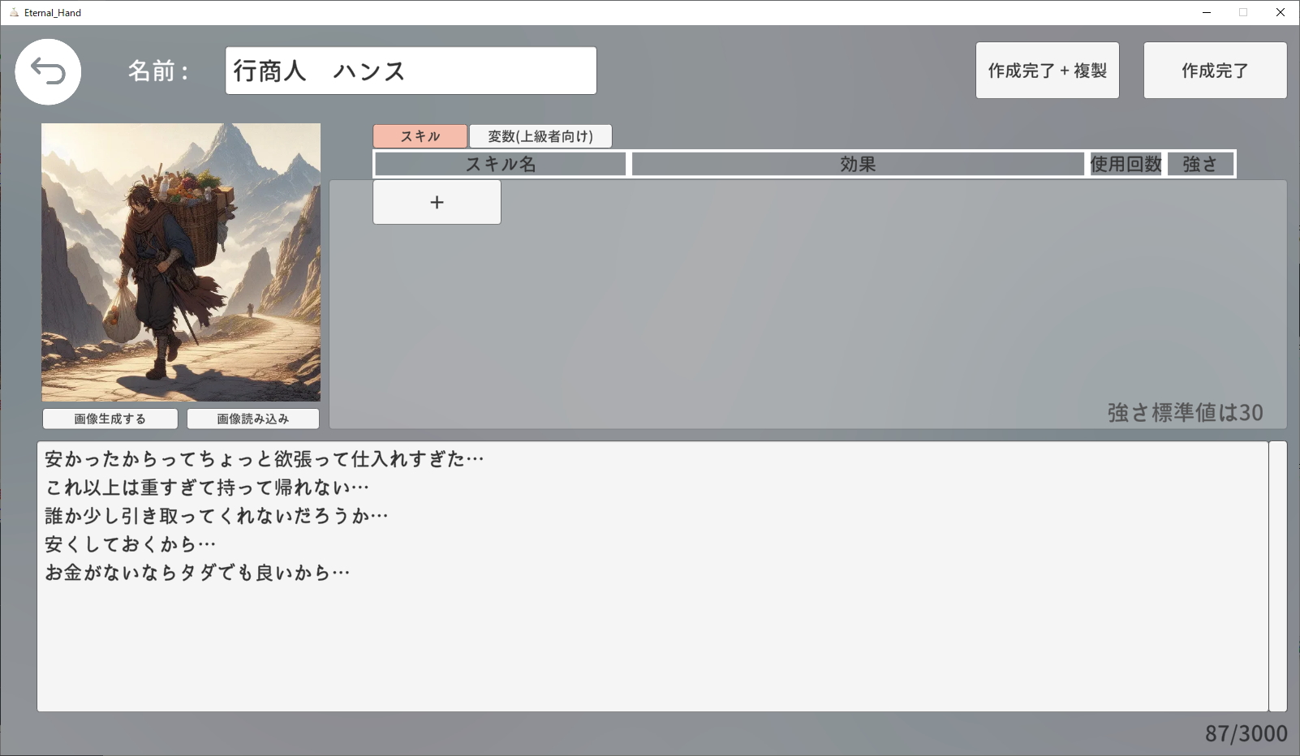Open the 変数(上級者向け) tab
The image size is (1300, 756).
(540, 136)
